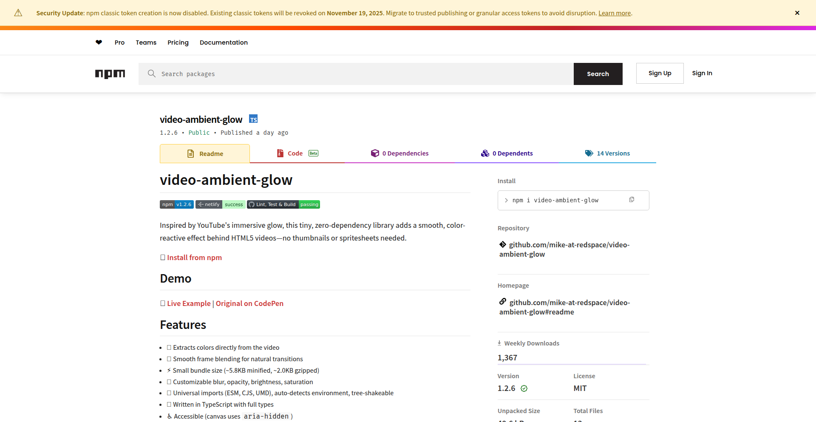Click the search magnifier icon
The width and height of the screenshot is (816, 422).
coord(152,74)
